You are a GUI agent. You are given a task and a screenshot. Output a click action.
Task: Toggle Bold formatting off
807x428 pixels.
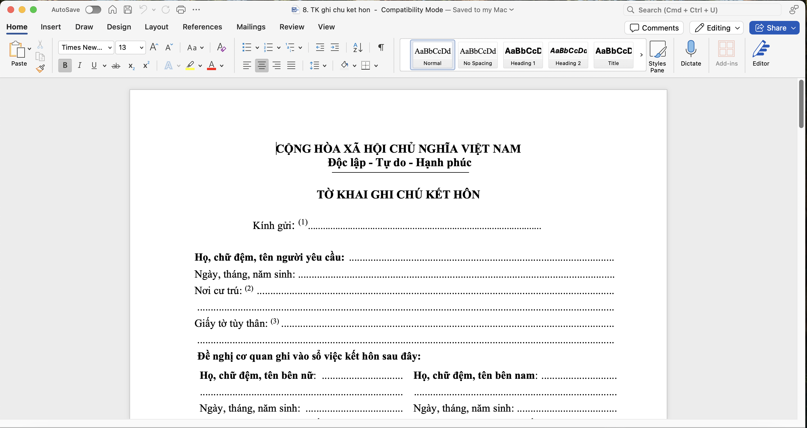pyautogui.click(x=65, y=65)
